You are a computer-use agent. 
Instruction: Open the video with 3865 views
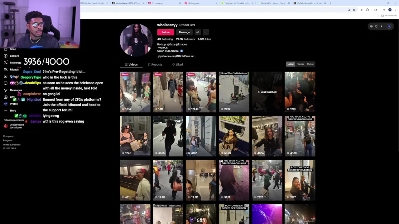tap(168, 136)
